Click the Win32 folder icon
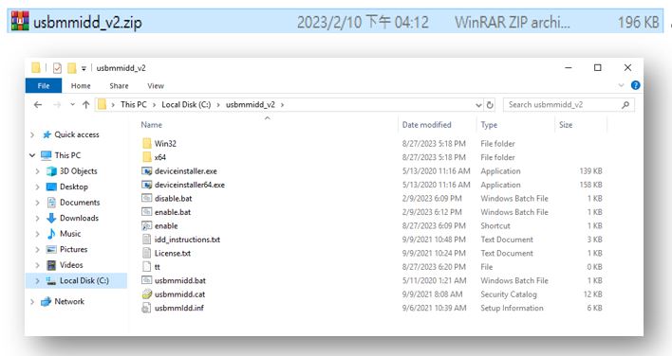 pyautogui.click(x=147, y=143)
